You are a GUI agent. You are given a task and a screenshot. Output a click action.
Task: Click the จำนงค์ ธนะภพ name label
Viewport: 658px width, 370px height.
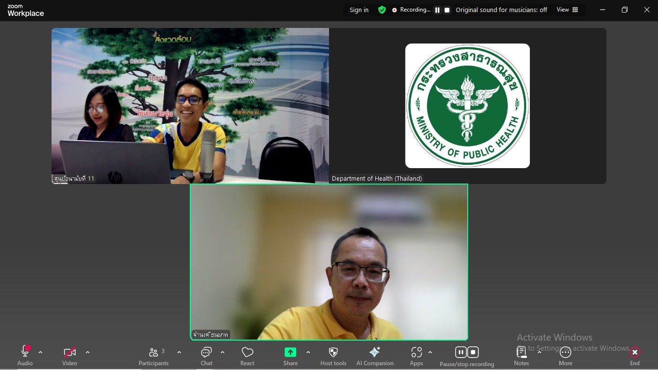pyautogui.click(x=211, y=334)
